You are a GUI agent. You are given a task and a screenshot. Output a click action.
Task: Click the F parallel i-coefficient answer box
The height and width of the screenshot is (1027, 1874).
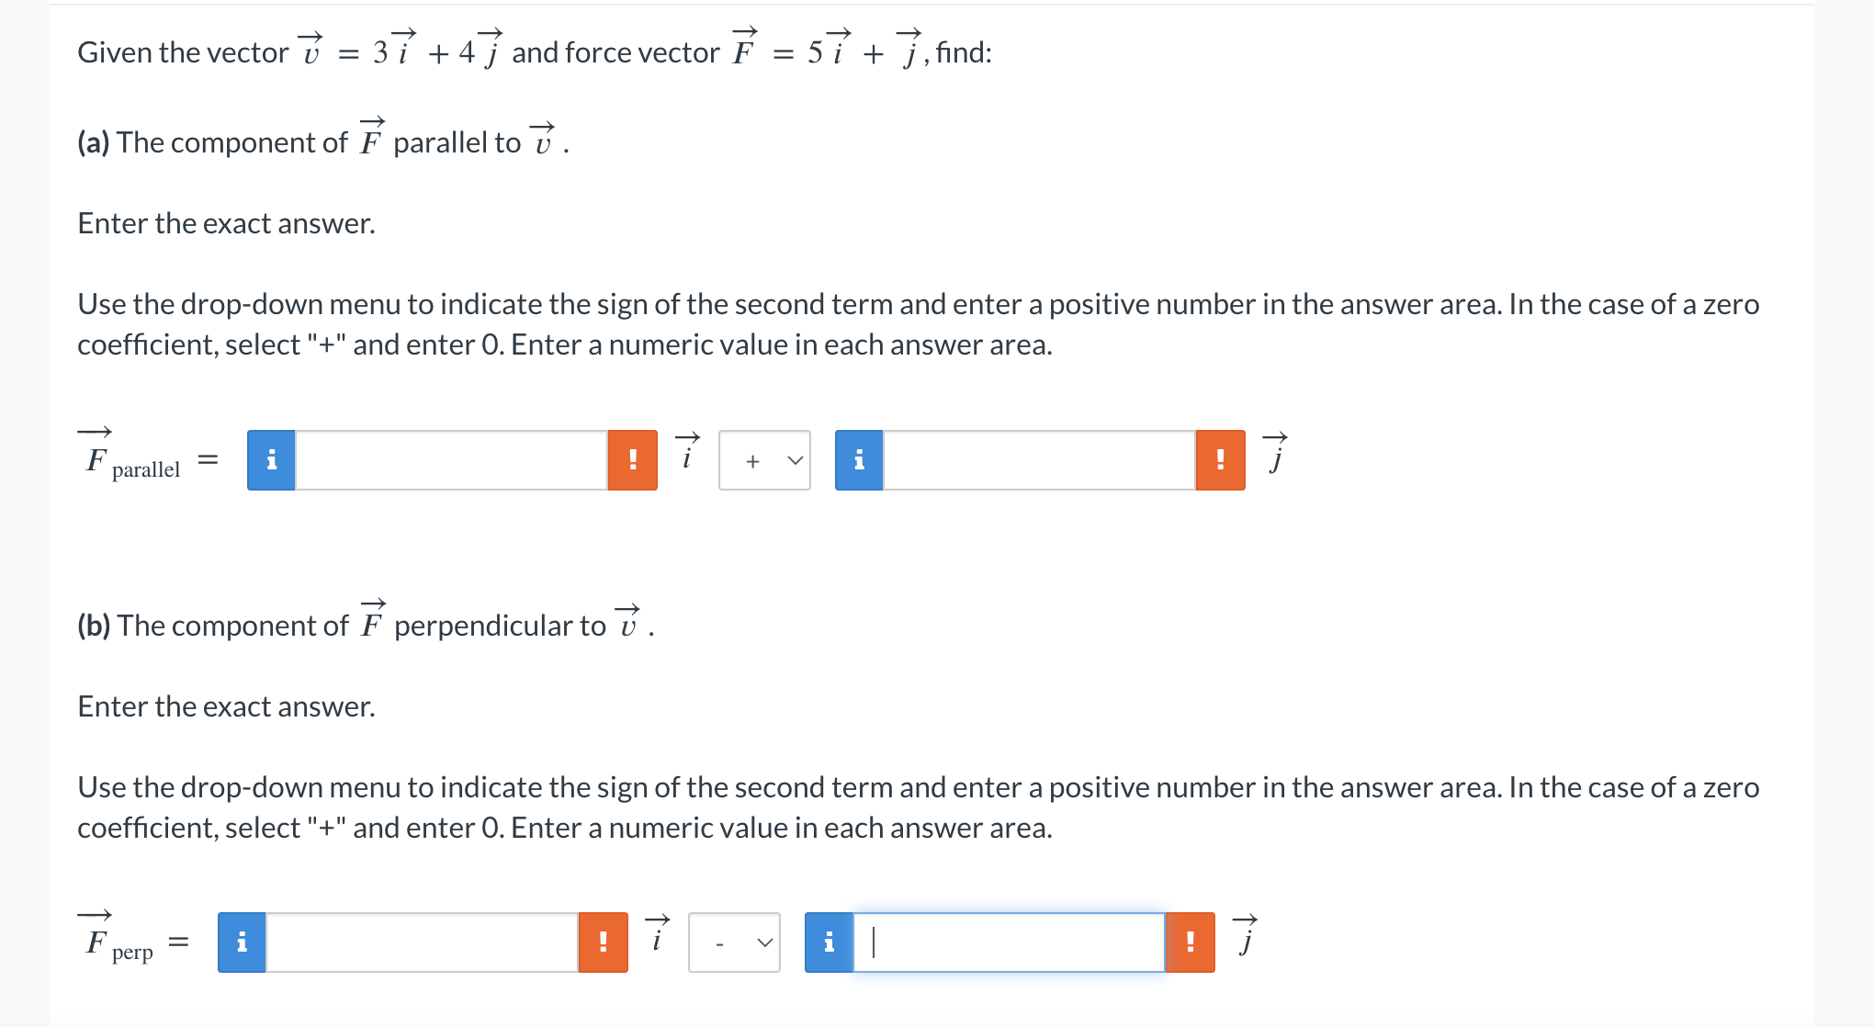pyautogui.click(x=450, y=460)
